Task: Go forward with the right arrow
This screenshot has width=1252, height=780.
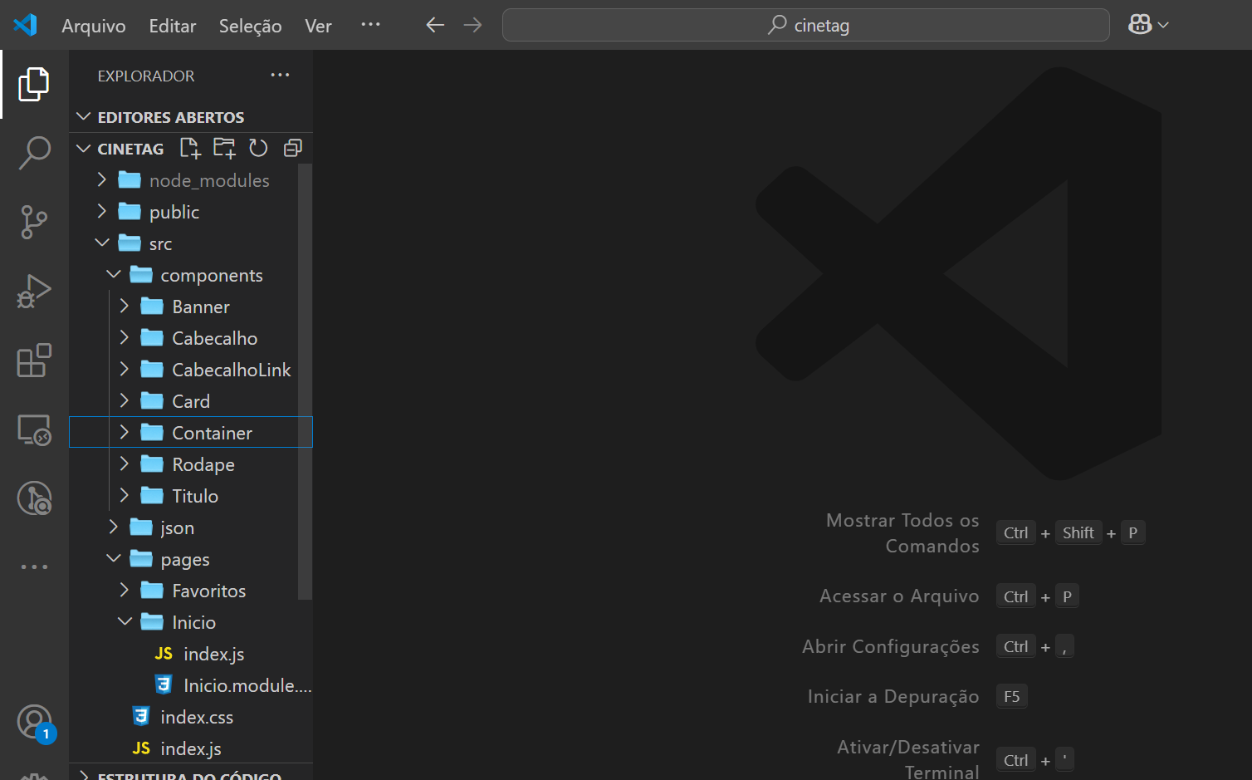Action: (472, 25)
